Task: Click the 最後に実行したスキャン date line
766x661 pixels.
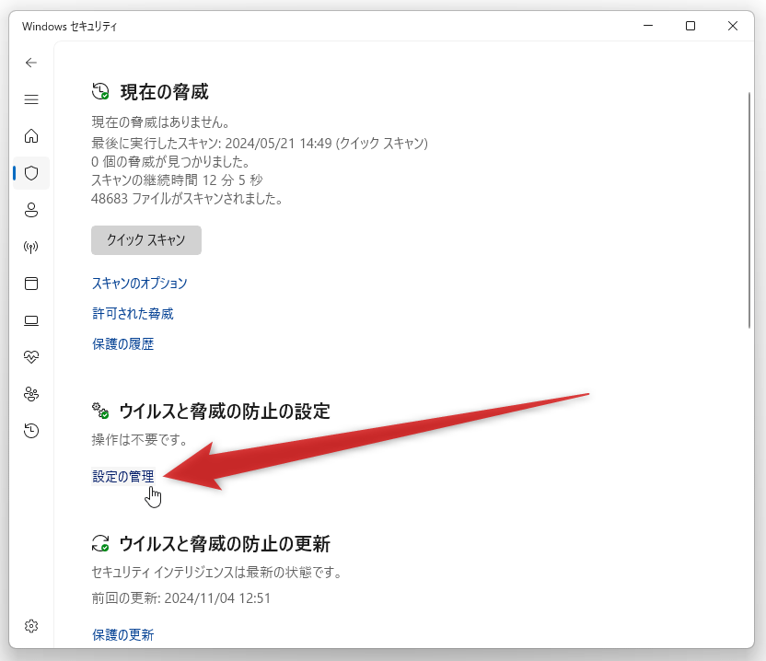Action: click(x=260, y=143)
